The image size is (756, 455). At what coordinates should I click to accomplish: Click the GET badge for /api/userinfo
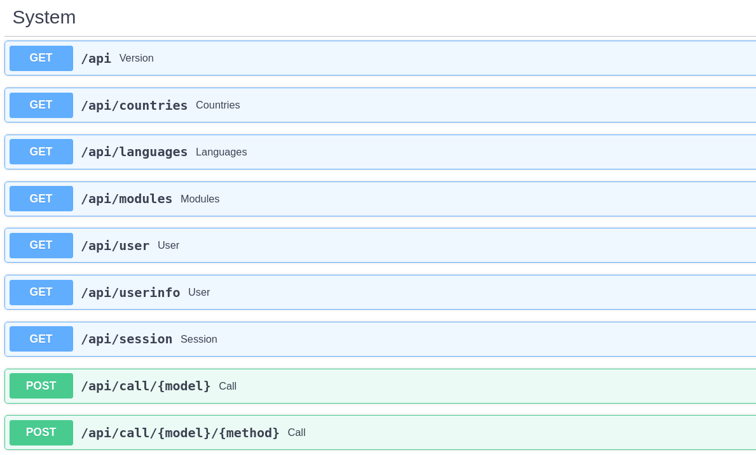pyautogui.click(x=41, y=293)
